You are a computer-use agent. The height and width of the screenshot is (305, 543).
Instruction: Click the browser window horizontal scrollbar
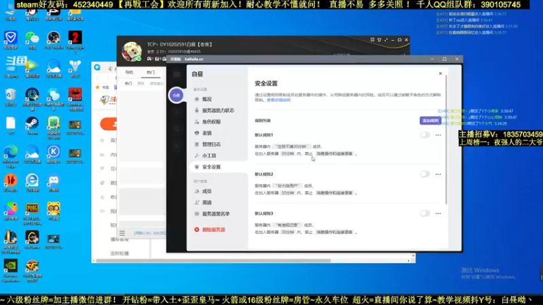pos(213,260)
